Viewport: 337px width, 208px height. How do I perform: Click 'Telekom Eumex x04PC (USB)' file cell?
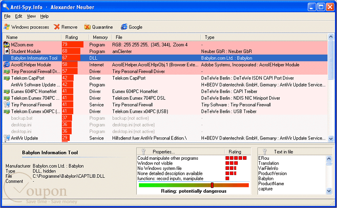tap(140, 111)
